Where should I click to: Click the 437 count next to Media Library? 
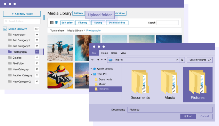point(37,29)
